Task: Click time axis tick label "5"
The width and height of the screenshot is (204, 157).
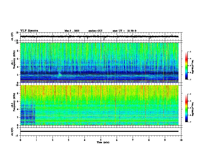Action: coord(101,140)
